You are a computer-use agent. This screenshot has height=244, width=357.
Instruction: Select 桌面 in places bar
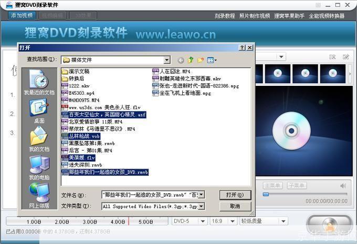coord(39,111)
